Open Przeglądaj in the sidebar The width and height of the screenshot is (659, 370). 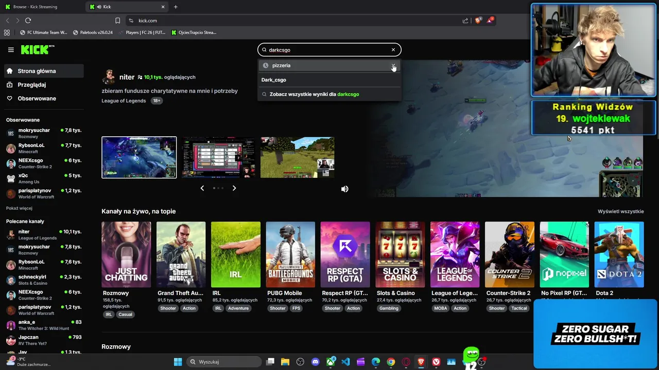pyautogui.click(x=43, y=85)
